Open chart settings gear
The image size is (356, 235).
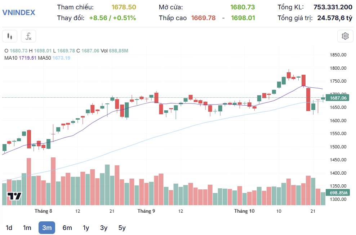345,36
